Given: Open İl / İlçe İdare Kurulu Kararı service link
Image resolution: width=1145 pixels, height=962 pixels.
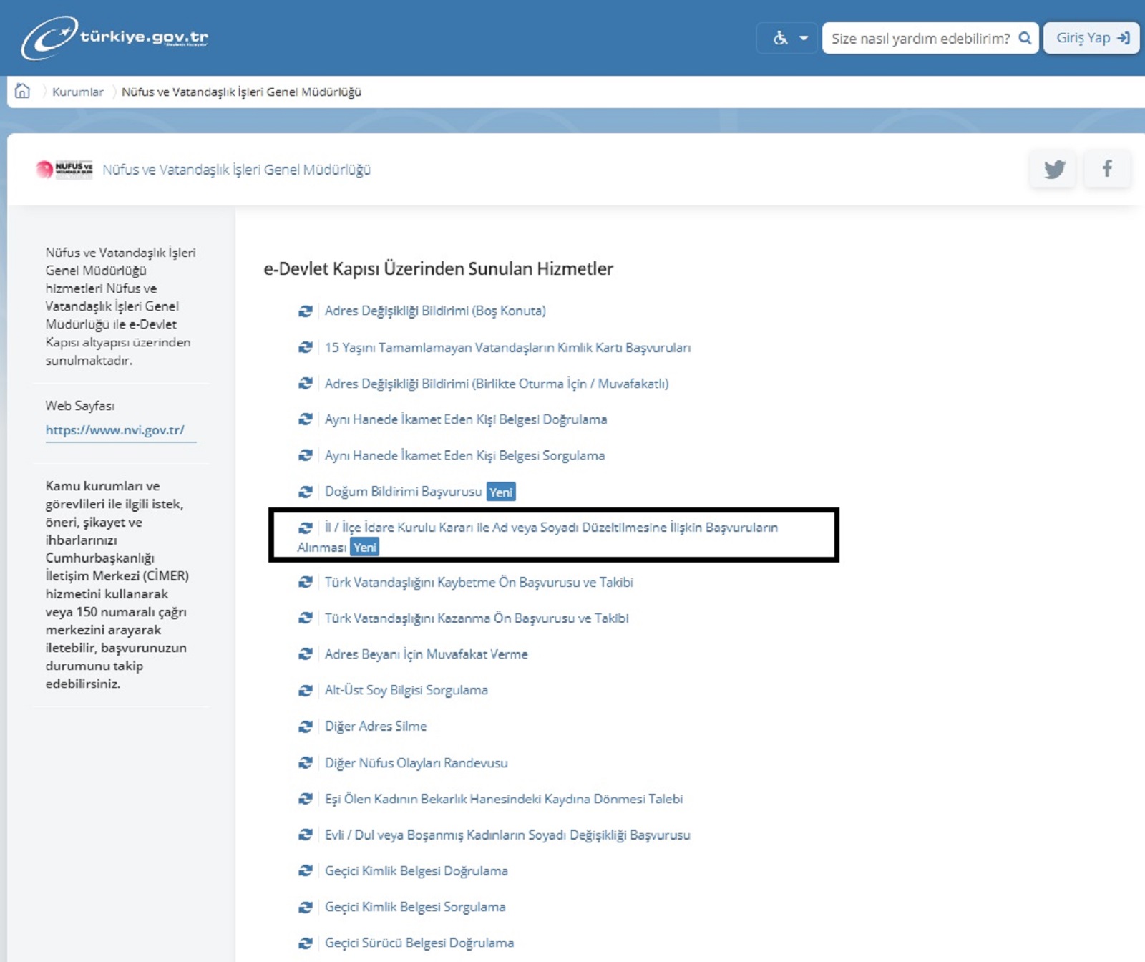Looking at the screenshot, I should [550, 528].
